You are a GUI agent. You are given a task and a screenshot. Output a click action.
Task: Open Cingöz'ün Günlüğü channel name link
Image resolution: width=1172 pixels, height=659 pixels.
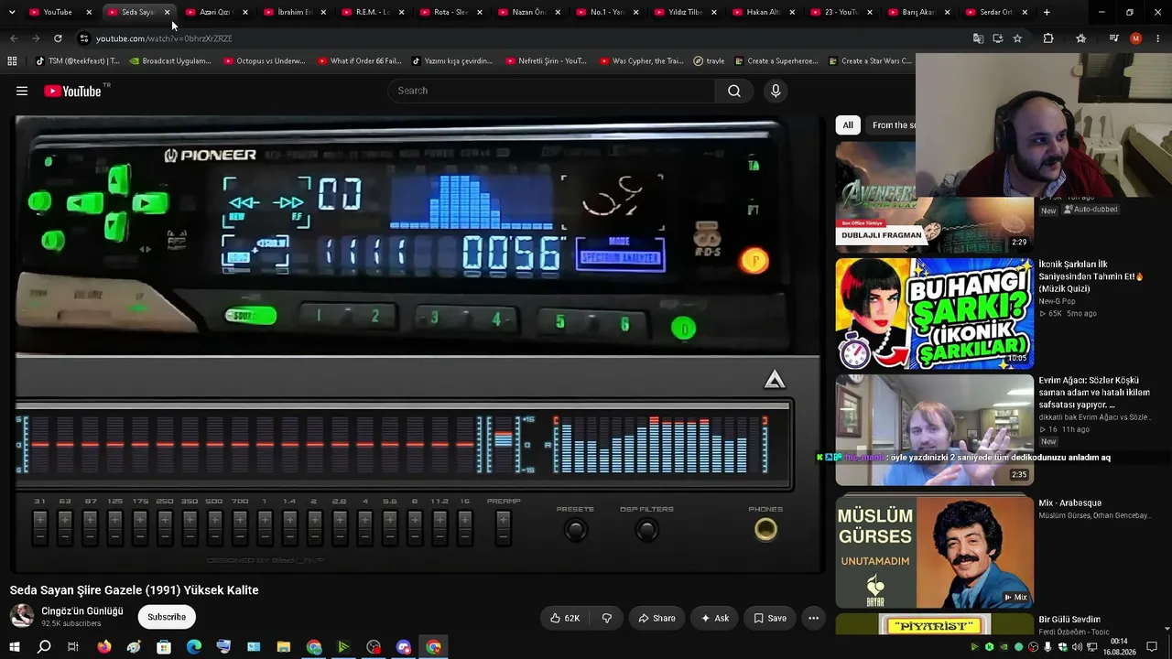coord(82,610)
